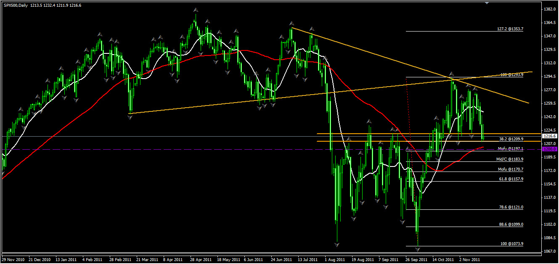559x264 pixels.
Task: Click the 1119.5 price axis label
Action: coord(550,211)
